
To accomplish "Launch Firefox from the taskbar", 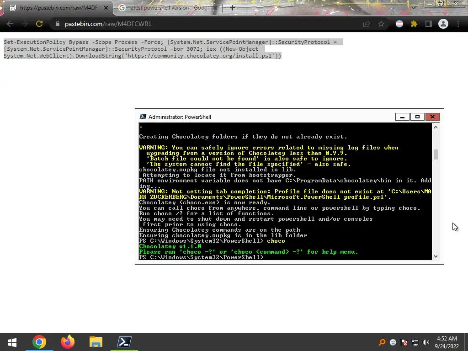I will pos(68,342).
